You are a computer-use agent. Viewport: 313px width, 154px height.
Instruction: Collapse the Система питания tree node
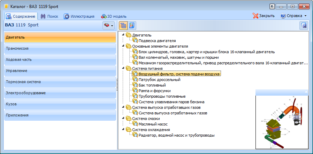122,68
